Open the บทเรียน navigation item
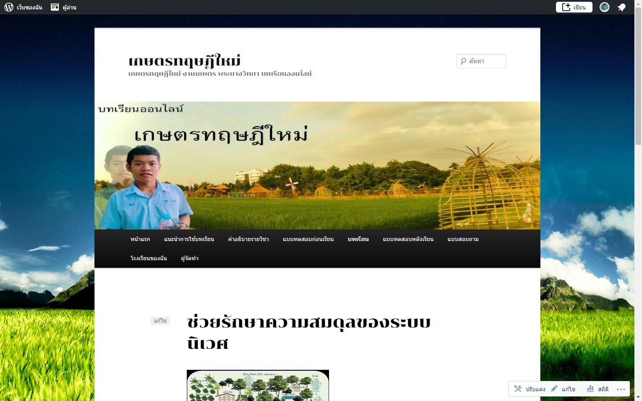Viewport: 642px width, 401px height. (x=358, y=239)
